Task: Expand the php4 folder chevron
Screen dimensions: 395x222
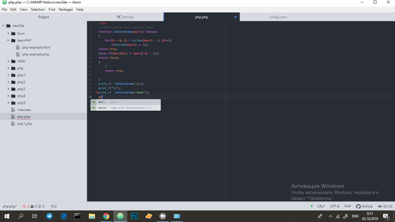Action: 8,96
